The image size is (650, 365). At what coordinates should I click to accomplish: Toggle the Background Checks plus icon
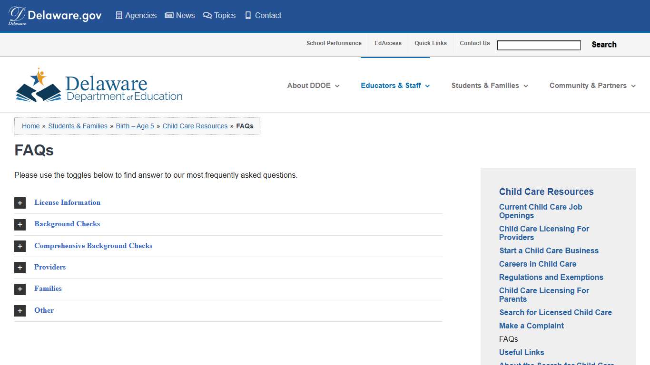pyautogui.click(x=20, y=224)
